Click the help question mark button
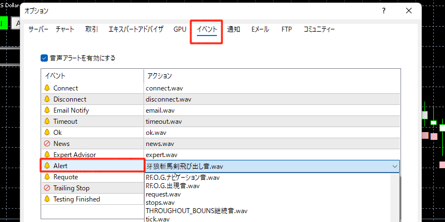The width and height of the screenshot is (445, 222). coord(383,11)
